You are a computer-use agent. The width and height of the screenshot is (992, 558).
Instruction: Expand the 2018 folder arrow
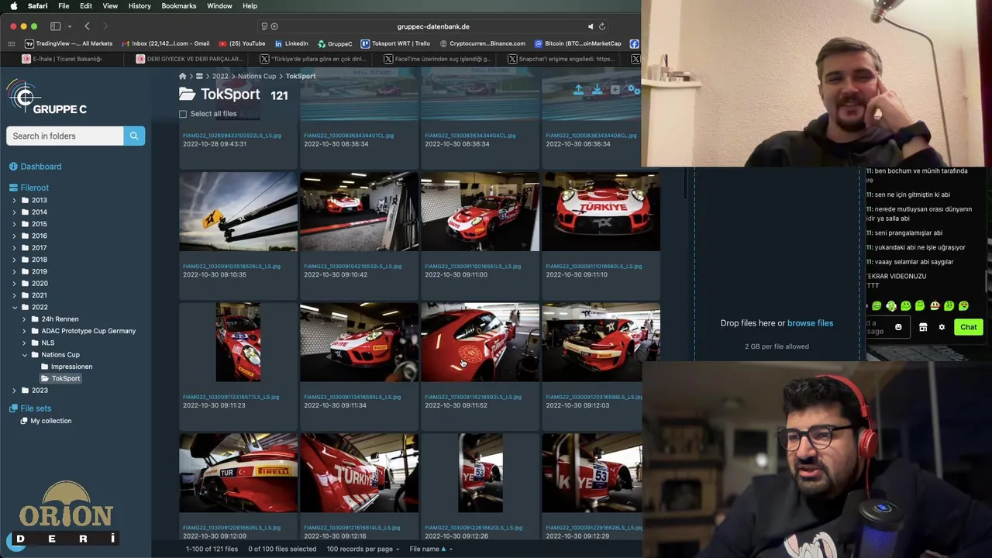[x=14, y=260]
